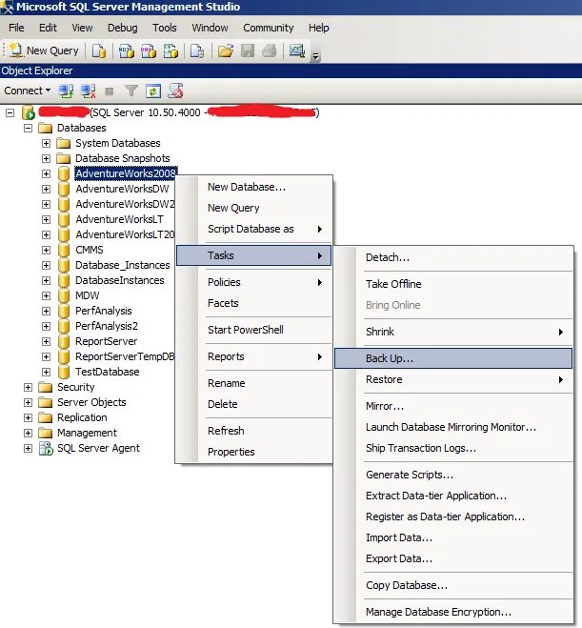Click the Open File folder icon

(x=226, y=51)
